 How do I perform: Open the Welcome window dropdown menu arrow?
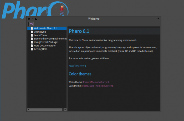[158, 19]
